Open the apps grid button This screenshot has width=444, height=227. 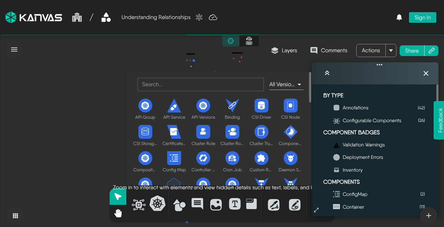pyautogui.click(x=15, y=216)
